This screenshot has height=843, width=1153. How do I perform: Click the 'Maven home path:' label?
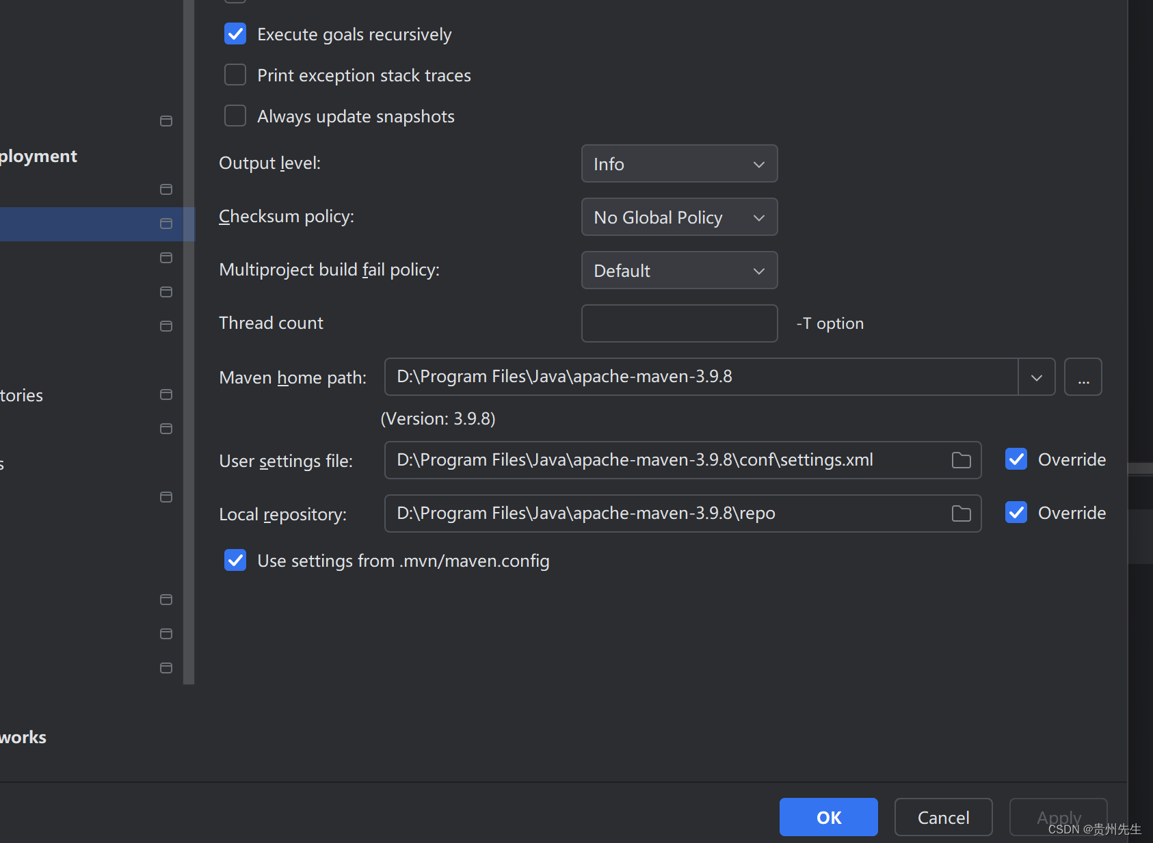click(293, 377)
